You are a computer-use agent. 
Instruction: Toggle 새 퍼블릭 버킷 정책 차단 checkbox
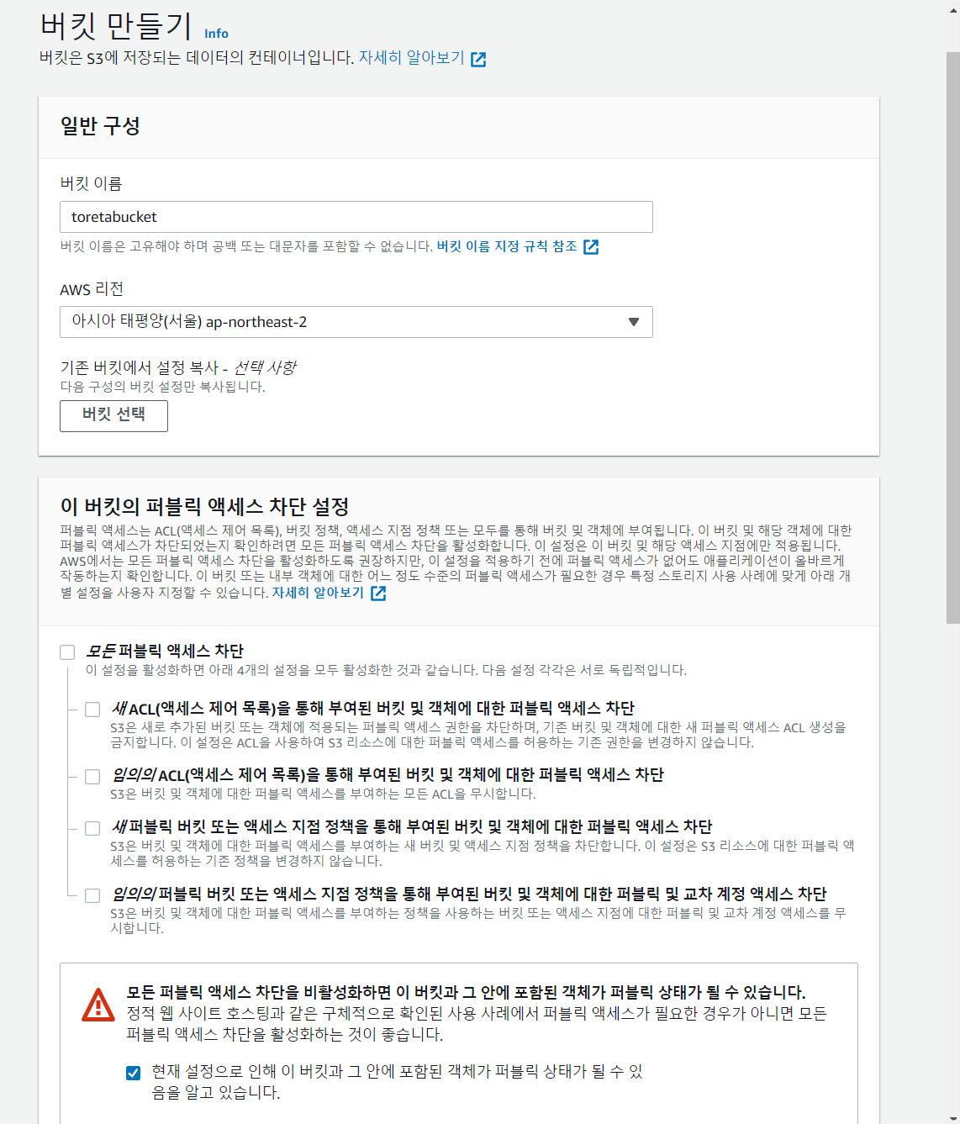92,828
